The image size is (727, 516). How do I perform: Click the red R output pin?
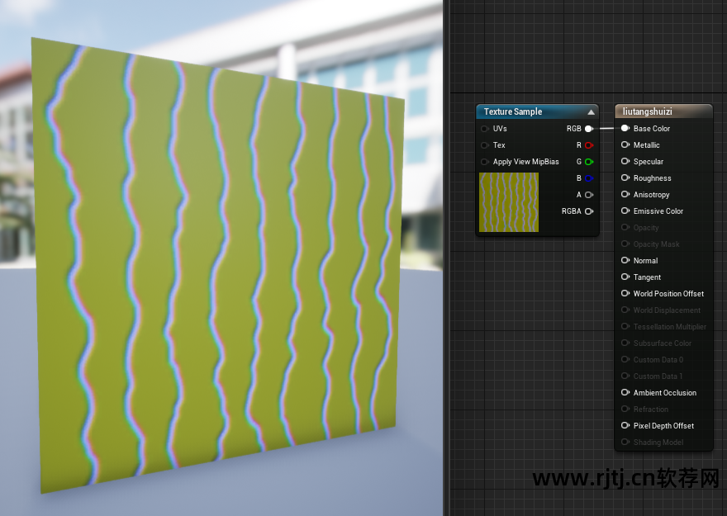[x=589, y=145]
